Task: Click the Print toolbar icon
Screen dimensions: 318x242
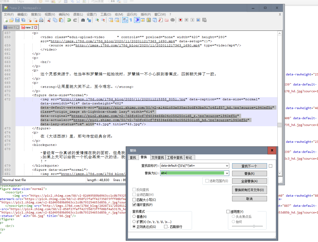Action: coord(41,20)
